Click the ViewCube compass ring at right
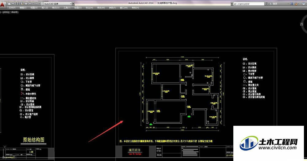The image size is (307, 161). coord(304,24)
